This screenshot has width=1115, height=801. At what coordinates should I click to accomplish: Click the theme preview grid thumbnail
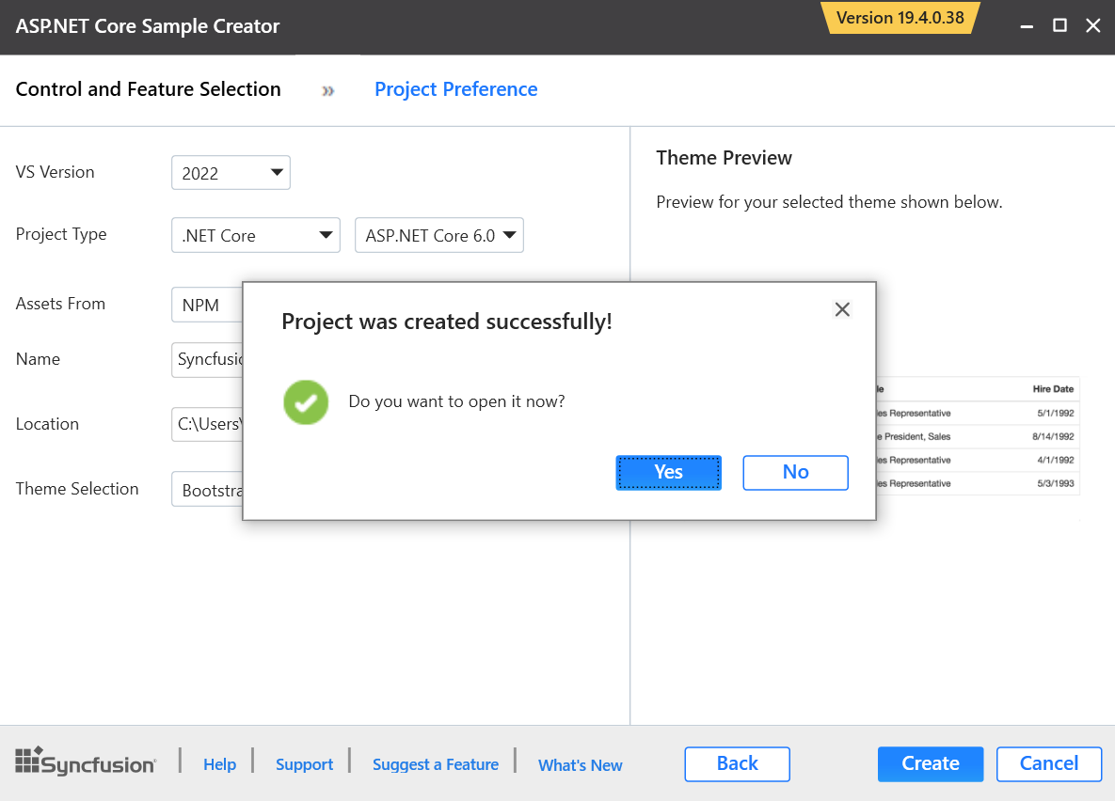tap(978, 436)
